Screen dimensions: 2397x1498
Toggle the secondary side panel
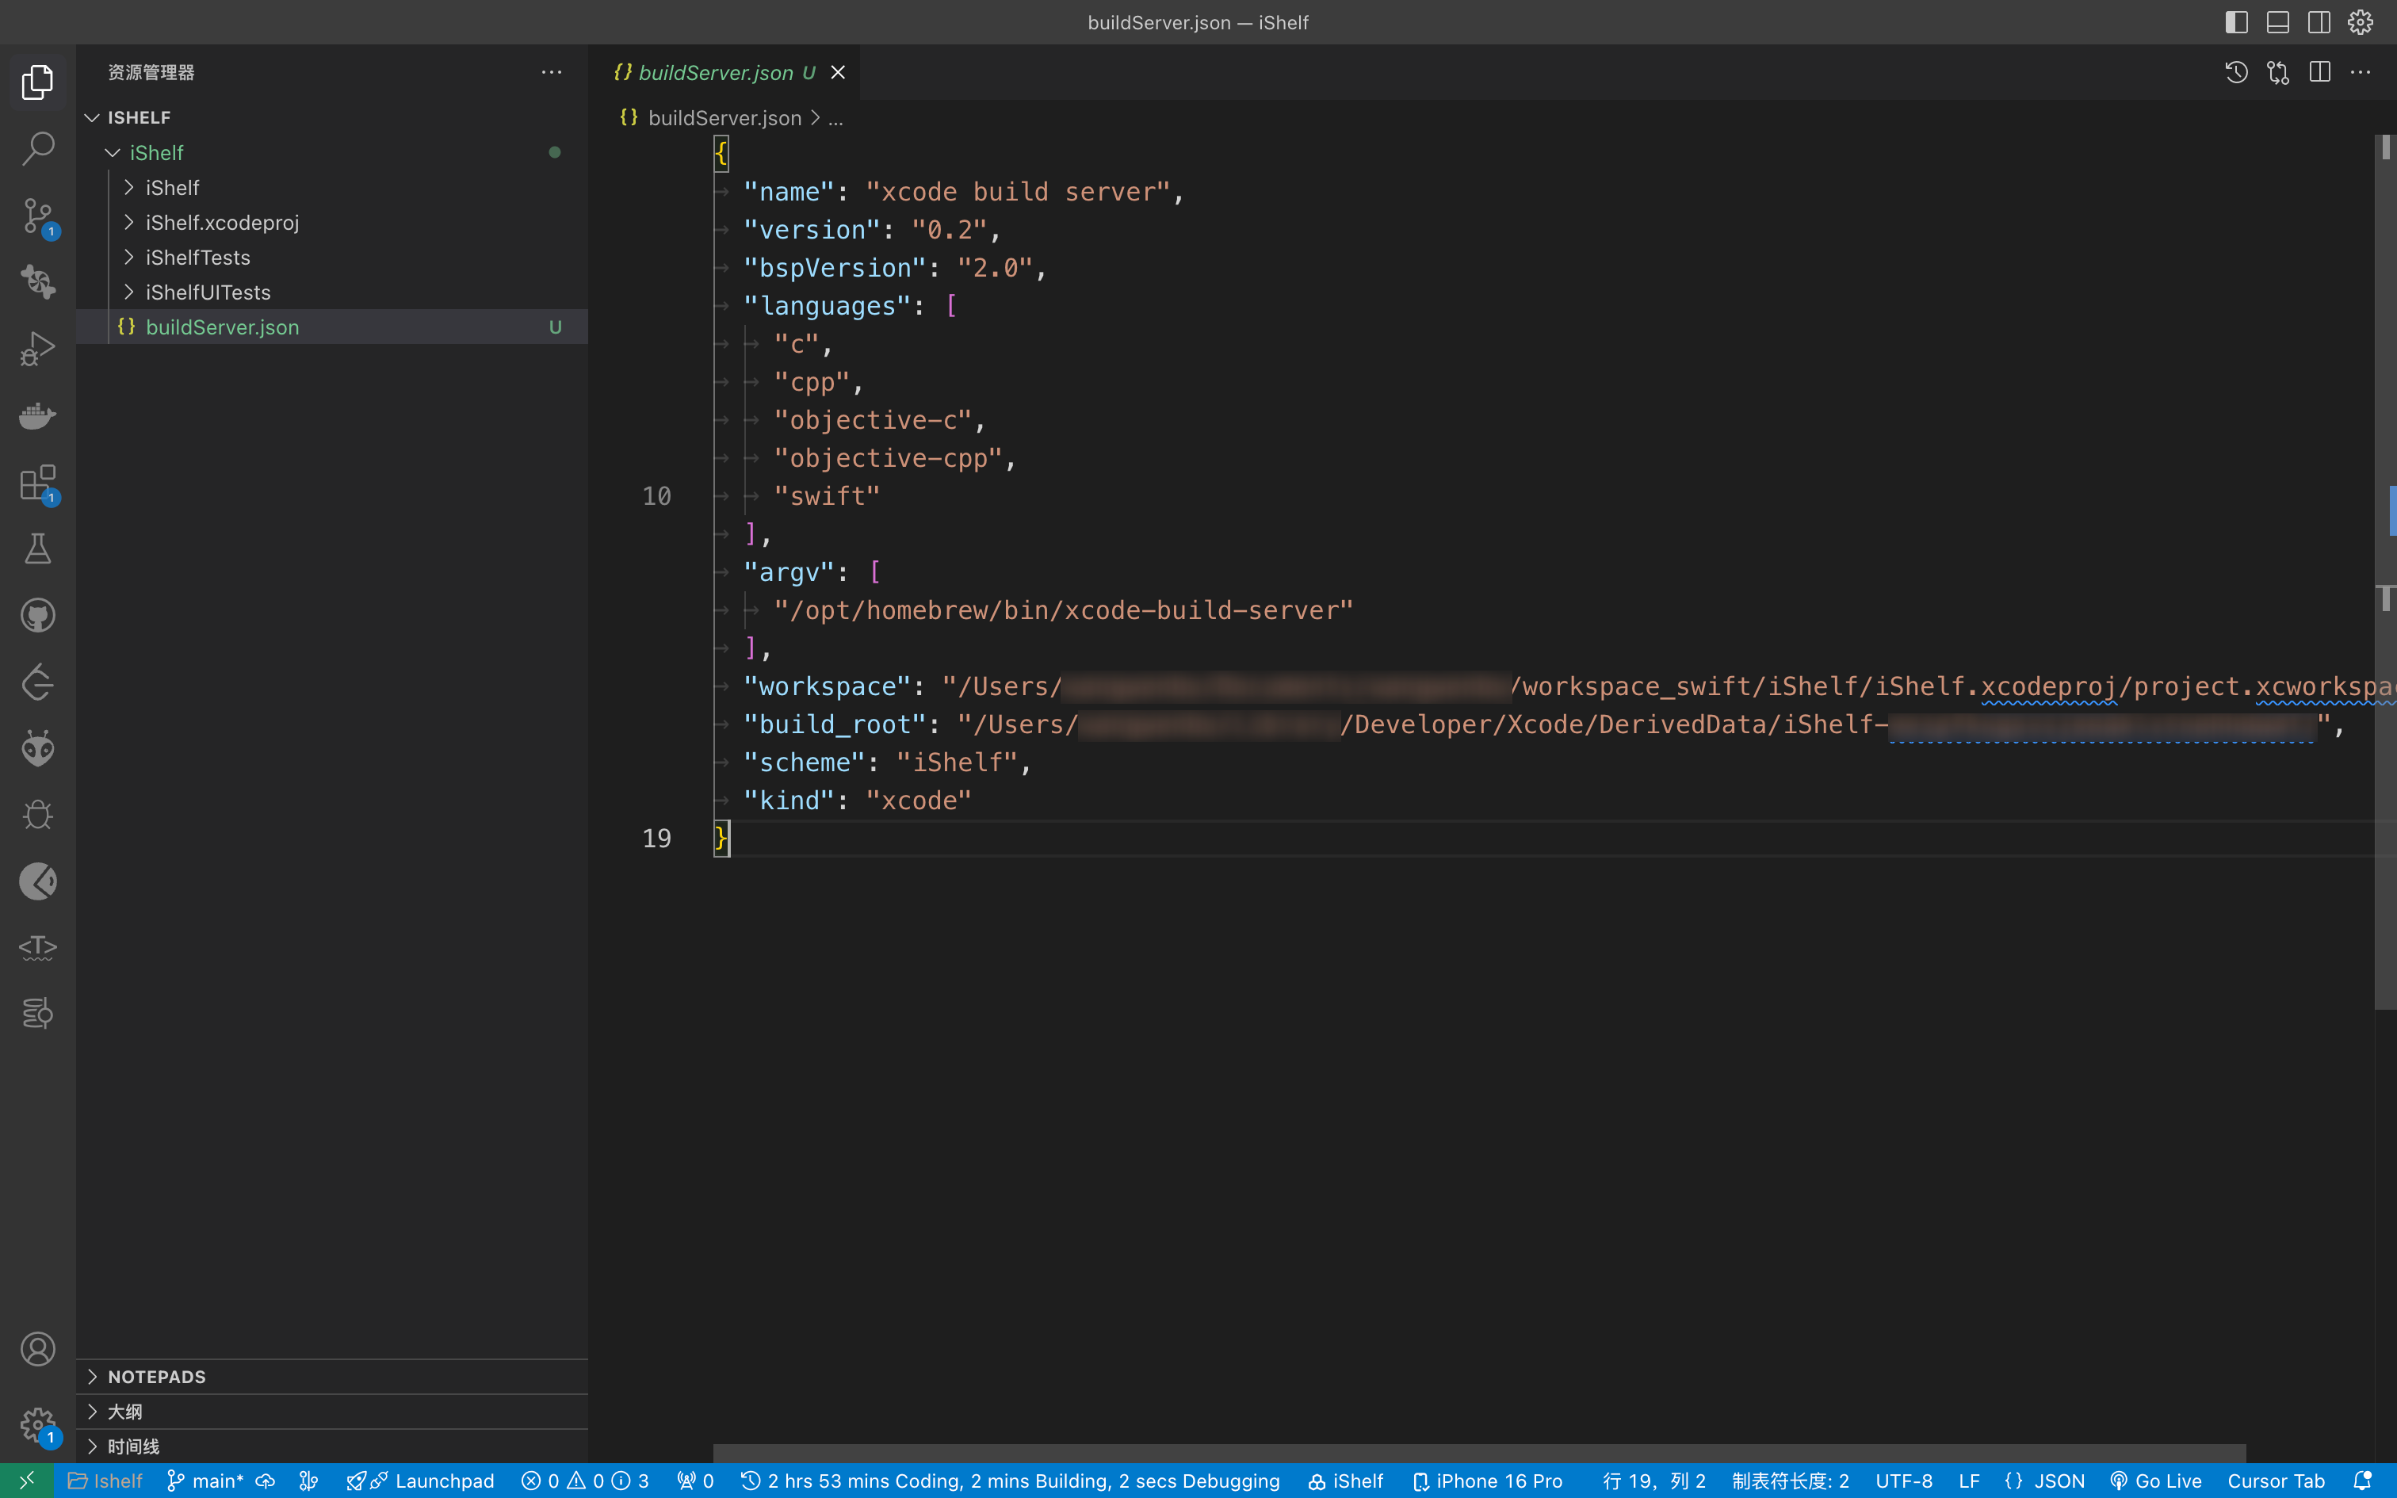pyautogui.click(x=2319, y=22)
